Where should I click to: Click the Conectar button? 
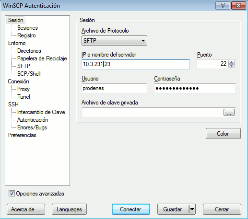click(x=131, y=209)
